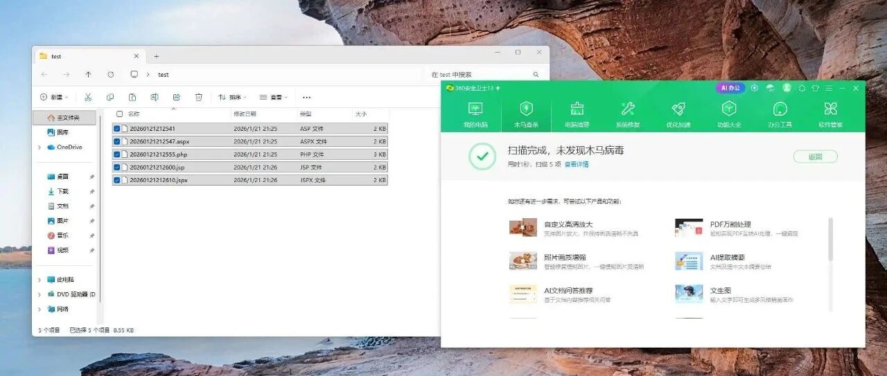Screen dimensions: 887x376
Task: Open 我的电脑 in 360 Security
Action: point(475,115)
